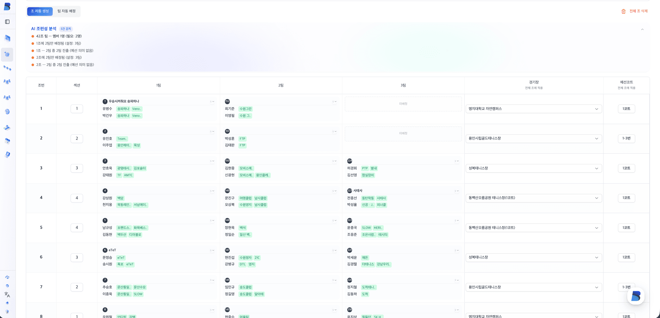Image resolution: width=660 pixels, height=318 pixels.
Task: Click 전체 조 삭제 button
Action: (x=638, y=11)
